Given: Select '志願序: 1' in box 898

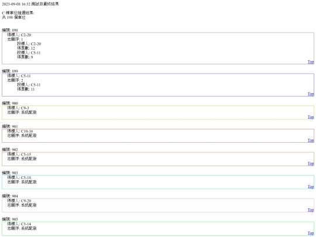Looking at the screenshot, I should pos(15,39).
